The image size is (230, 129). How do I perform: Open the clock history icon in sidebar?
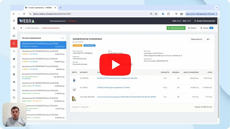click(x=14, y=67)
